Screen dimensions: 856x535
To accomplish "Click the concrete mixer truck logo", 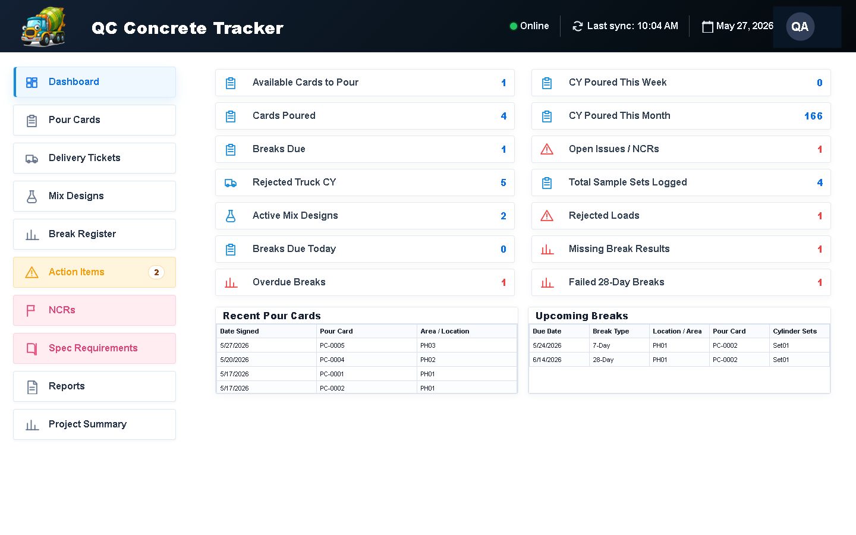I will (43, 26).
